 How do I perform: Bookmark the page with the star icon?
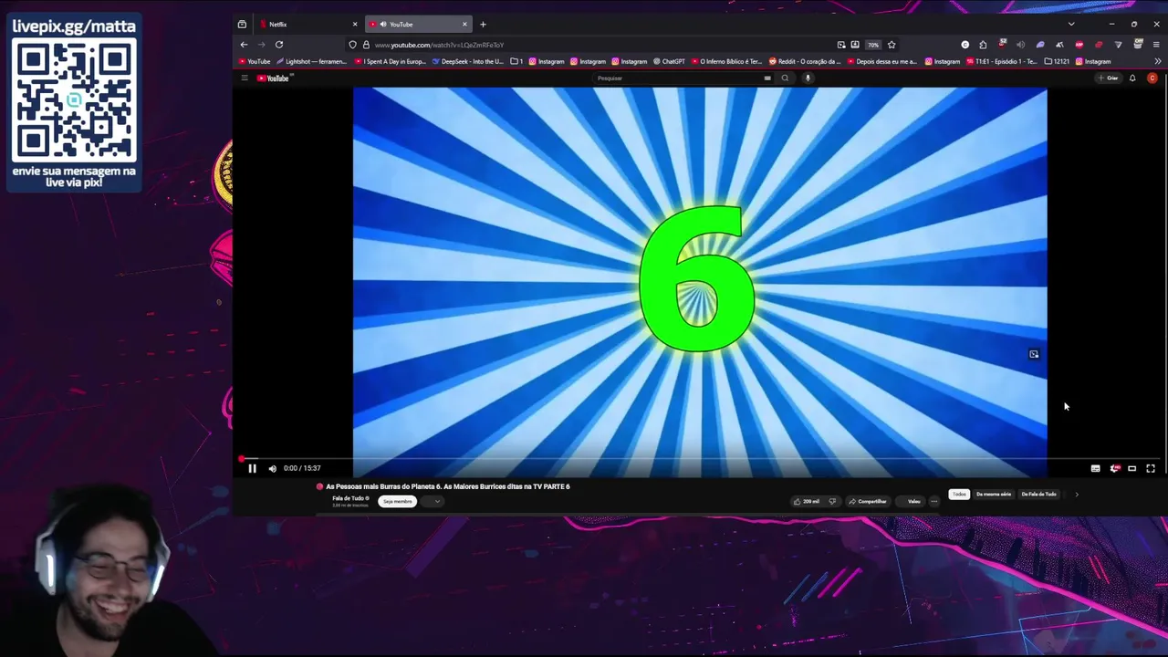tap(892, 45)
